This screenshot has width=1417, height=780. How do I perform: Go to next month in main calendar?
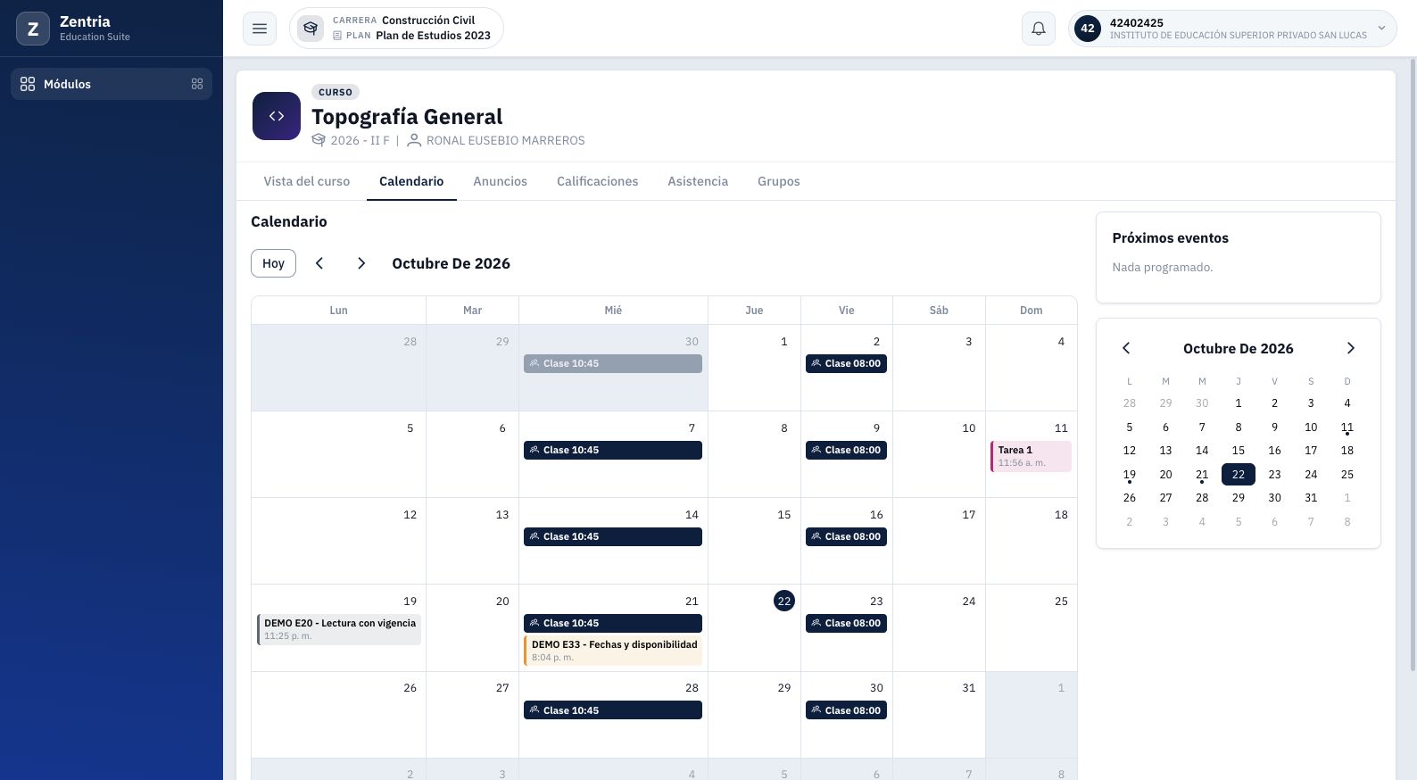click(x=361, y=263)
